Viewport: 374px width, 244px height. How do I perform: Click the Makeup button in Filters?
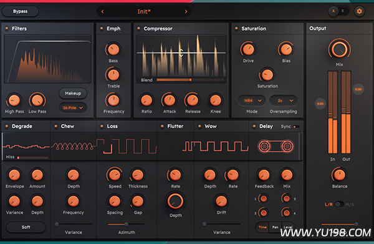[x=73, y=93]
